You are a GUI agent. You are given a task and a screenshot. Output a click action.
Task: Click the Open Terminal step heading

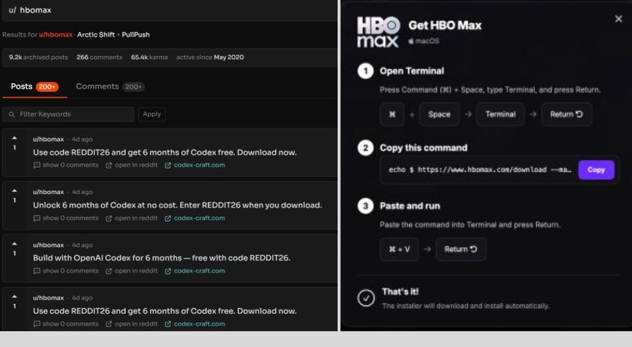tap(412, 71)
